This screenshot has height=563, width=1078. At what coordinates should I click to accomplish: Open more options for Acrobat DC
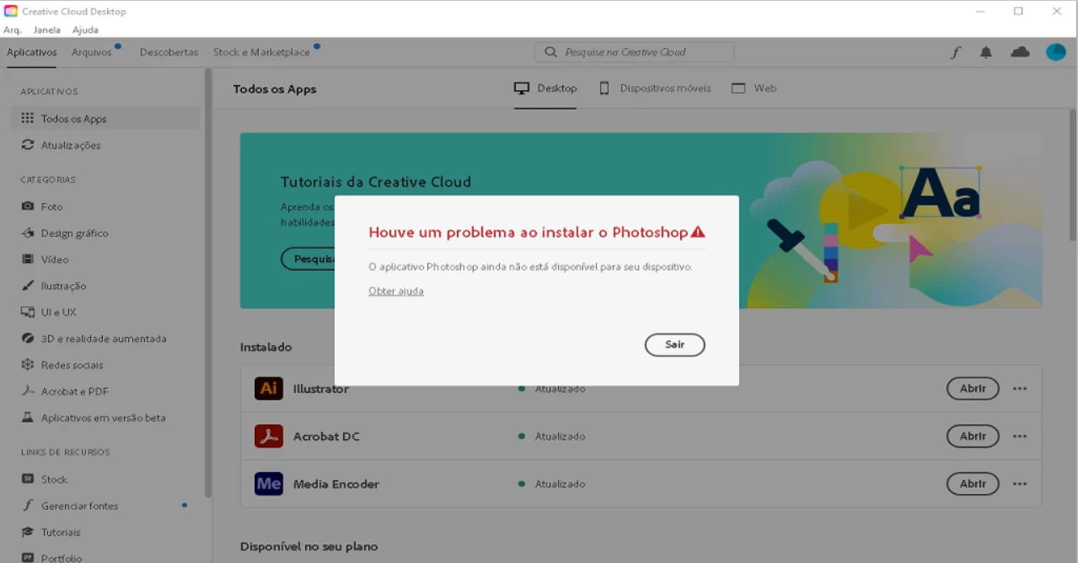tap(1020, 437)
